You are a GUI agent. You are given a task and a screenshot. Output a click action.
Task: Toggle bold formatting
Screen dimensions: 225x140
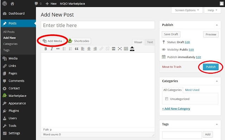[46, 49]
